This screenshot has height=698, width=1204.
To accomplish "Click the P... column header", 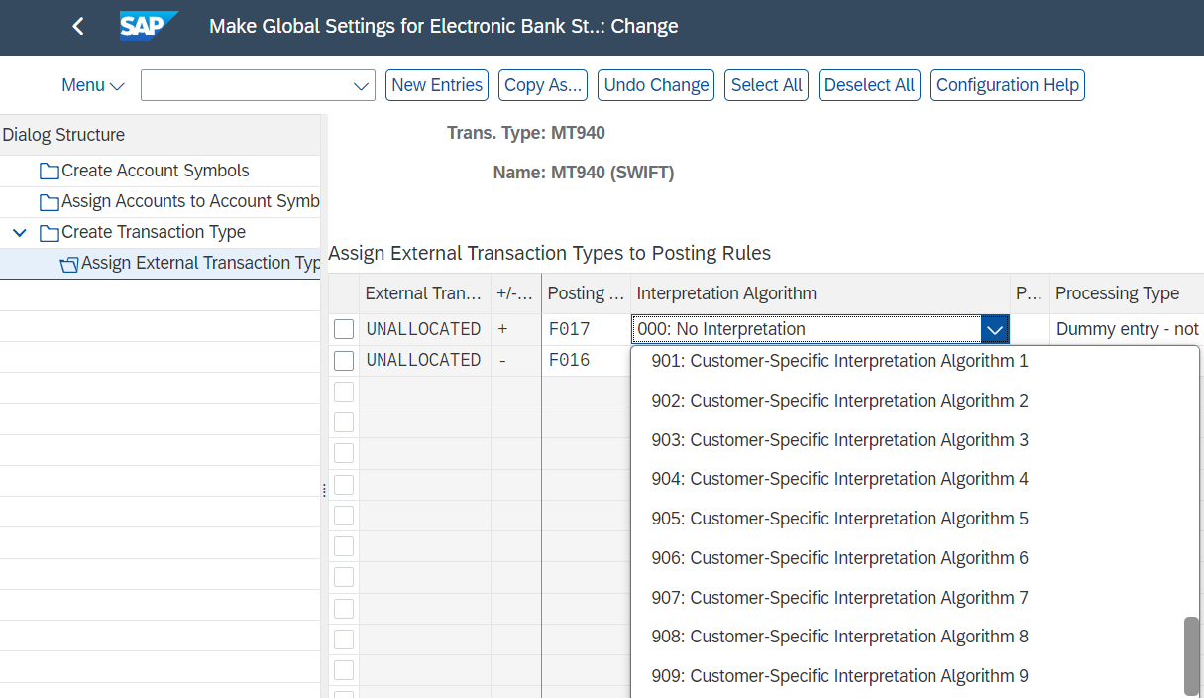I will (x=1030, y=293).
